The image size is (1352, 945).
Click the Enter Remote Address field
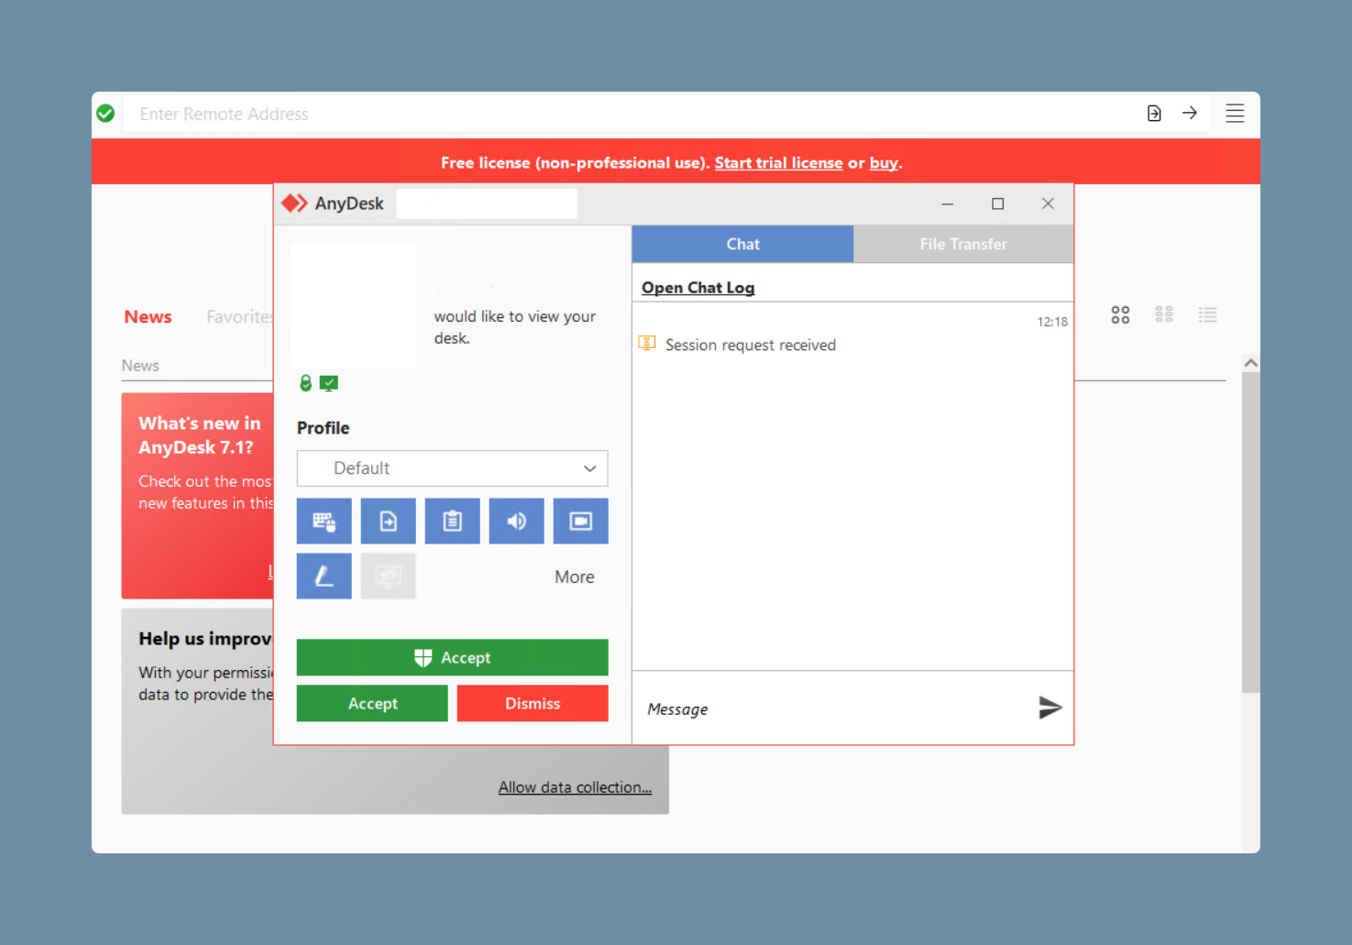pyautogui.click(x=632, y=114)
